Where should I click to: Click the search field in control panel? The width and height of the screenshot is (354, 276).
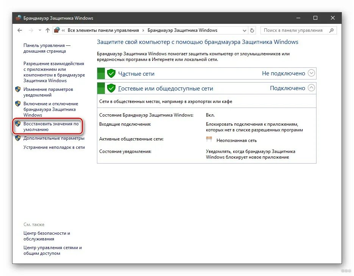click(x=298, y=30)
